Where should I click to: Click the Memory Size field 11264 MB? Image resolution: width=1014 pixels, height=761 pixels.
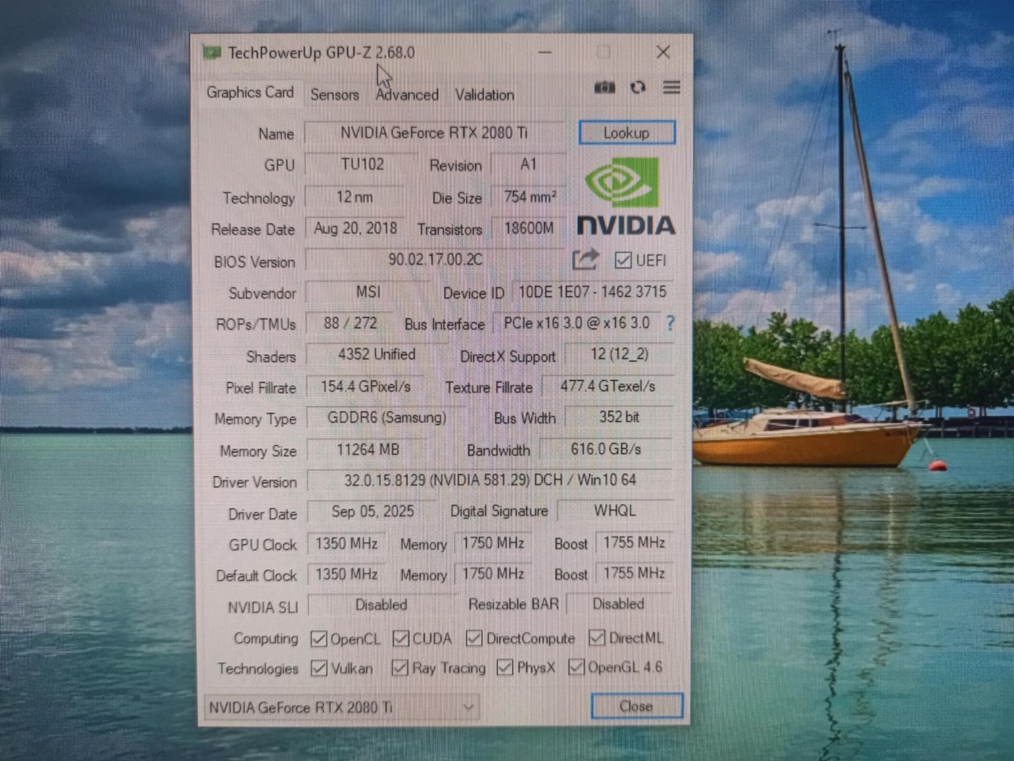[x=368, y=450]
